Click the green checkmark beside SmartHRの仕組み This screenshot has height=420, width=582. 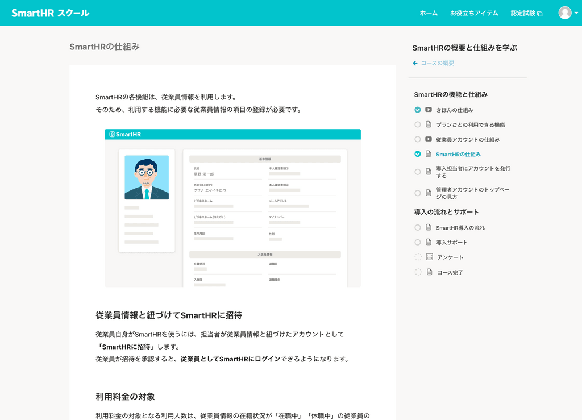417,153
